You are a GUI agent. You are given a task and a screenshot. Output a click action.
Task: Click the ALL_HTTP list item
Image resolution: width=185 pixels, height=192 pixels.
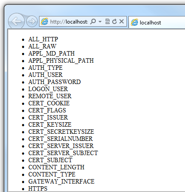(43, 39)
